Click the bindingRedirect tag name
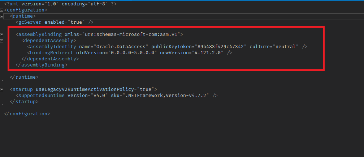364x157 pixels. (52, 53)
